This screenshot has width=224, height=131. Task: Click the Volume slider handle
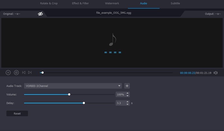coord(69,94)
